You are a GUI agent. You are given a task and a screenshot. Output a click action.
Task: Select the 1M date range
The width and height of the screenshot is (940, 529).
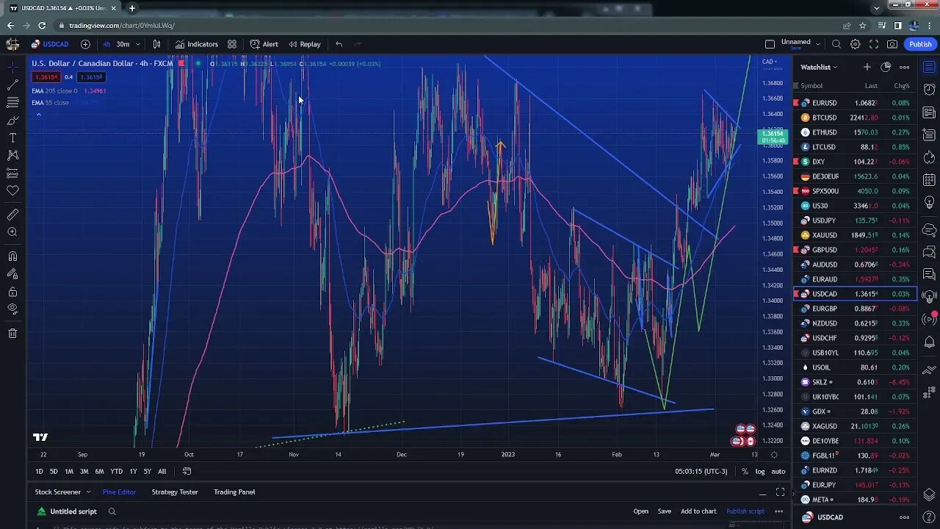click(x=68, y=471)
